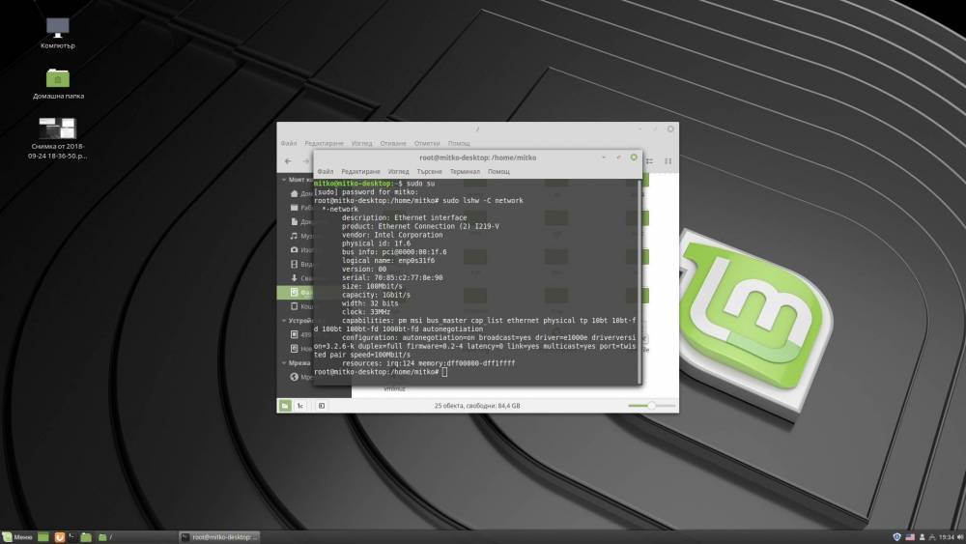Open terminal Файл menu
This screenshot has width=966, height=544.
(x=326, y=172)
